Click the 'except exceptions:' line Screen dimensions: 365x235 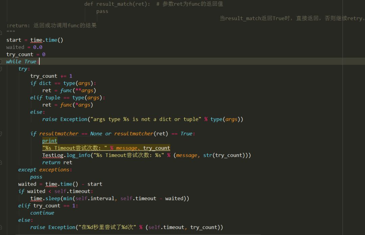click(x=45, y=170)
